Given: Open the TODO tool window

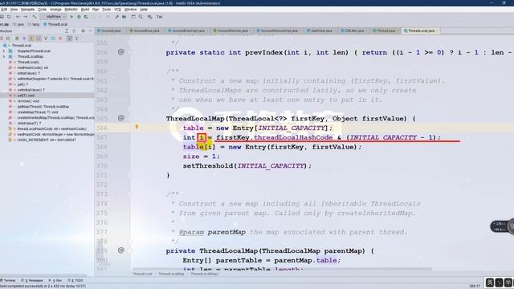Looking at the screenshot, I should point(75,280).
